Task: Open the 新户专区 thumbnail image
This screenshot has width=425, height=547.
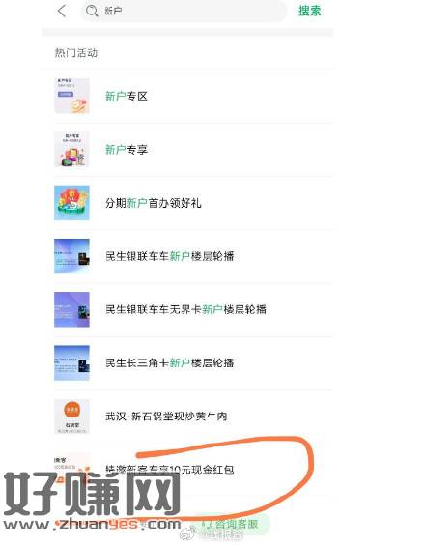Action: click(x=71, y=96)
